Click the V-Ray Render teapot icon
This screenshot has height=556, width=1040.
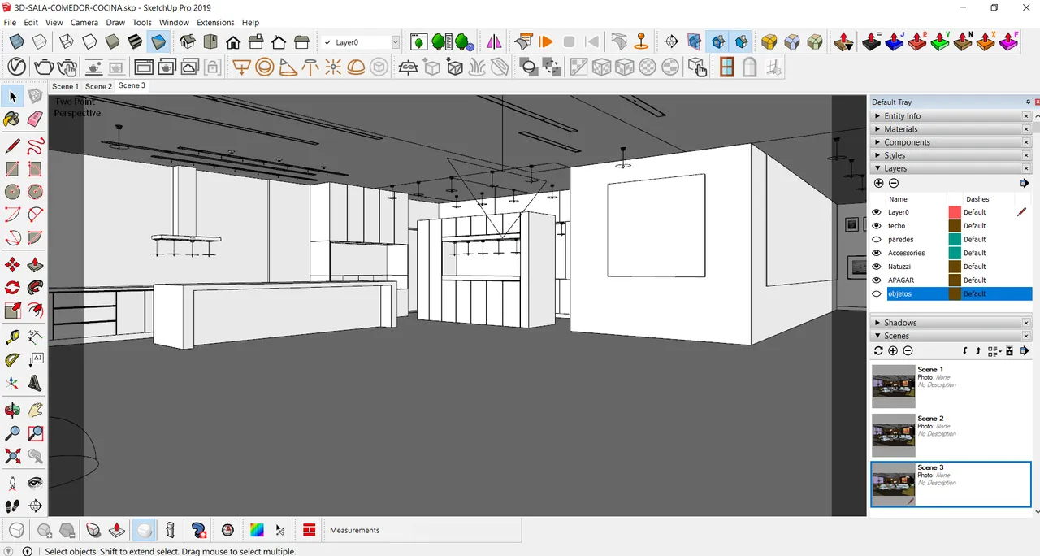43,67
